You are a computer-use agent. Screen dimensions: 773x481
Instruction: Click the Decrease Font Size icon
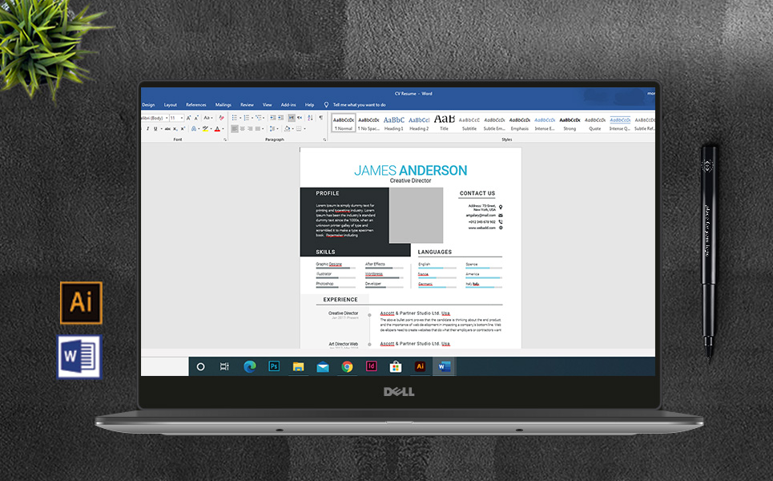[196, 118]
